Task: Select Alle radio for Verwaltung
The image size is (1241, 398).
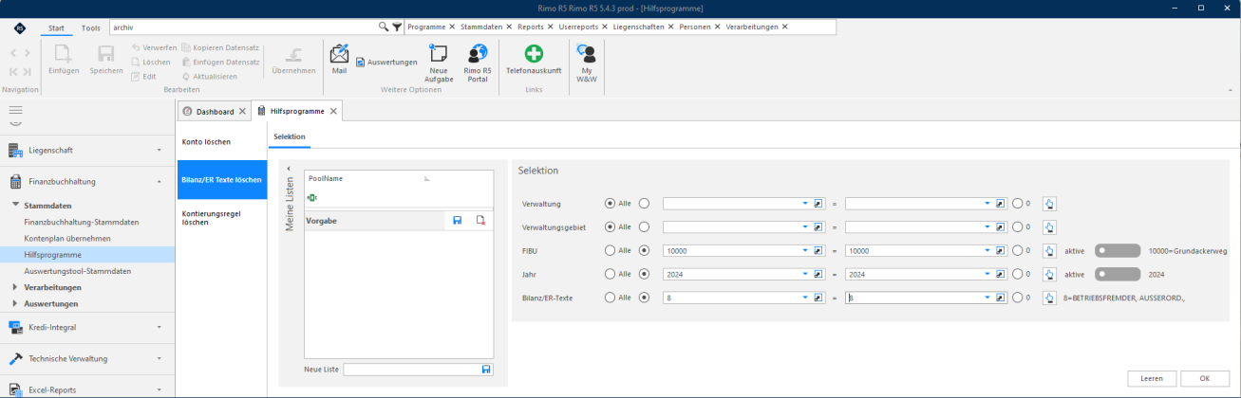Action: click(610, 203)
